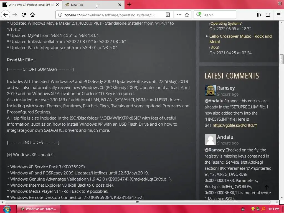Show site information in address bar
This screenshot has width=284, height=213.
pyautogui.click(x=60, y=15)
